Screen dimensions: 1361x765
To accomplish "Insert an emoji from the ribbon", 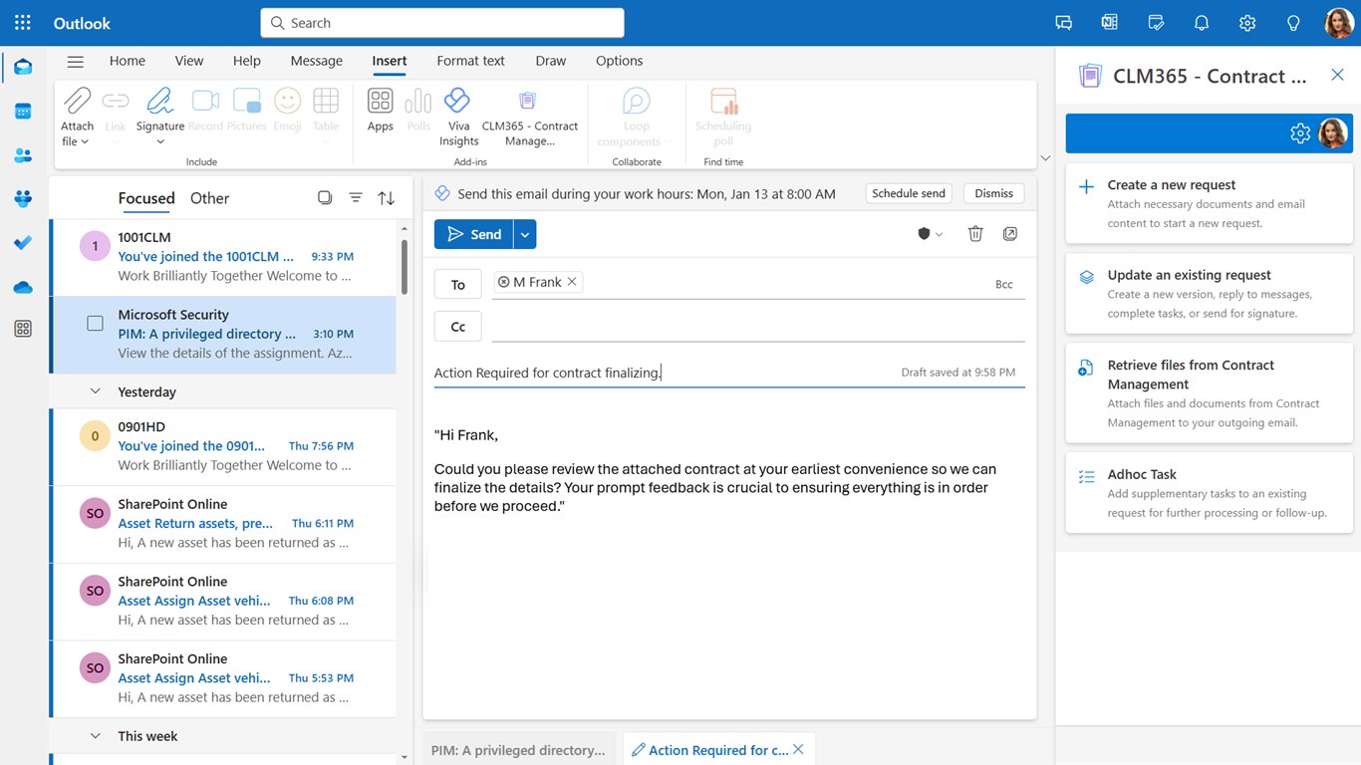I will point(287,110).
